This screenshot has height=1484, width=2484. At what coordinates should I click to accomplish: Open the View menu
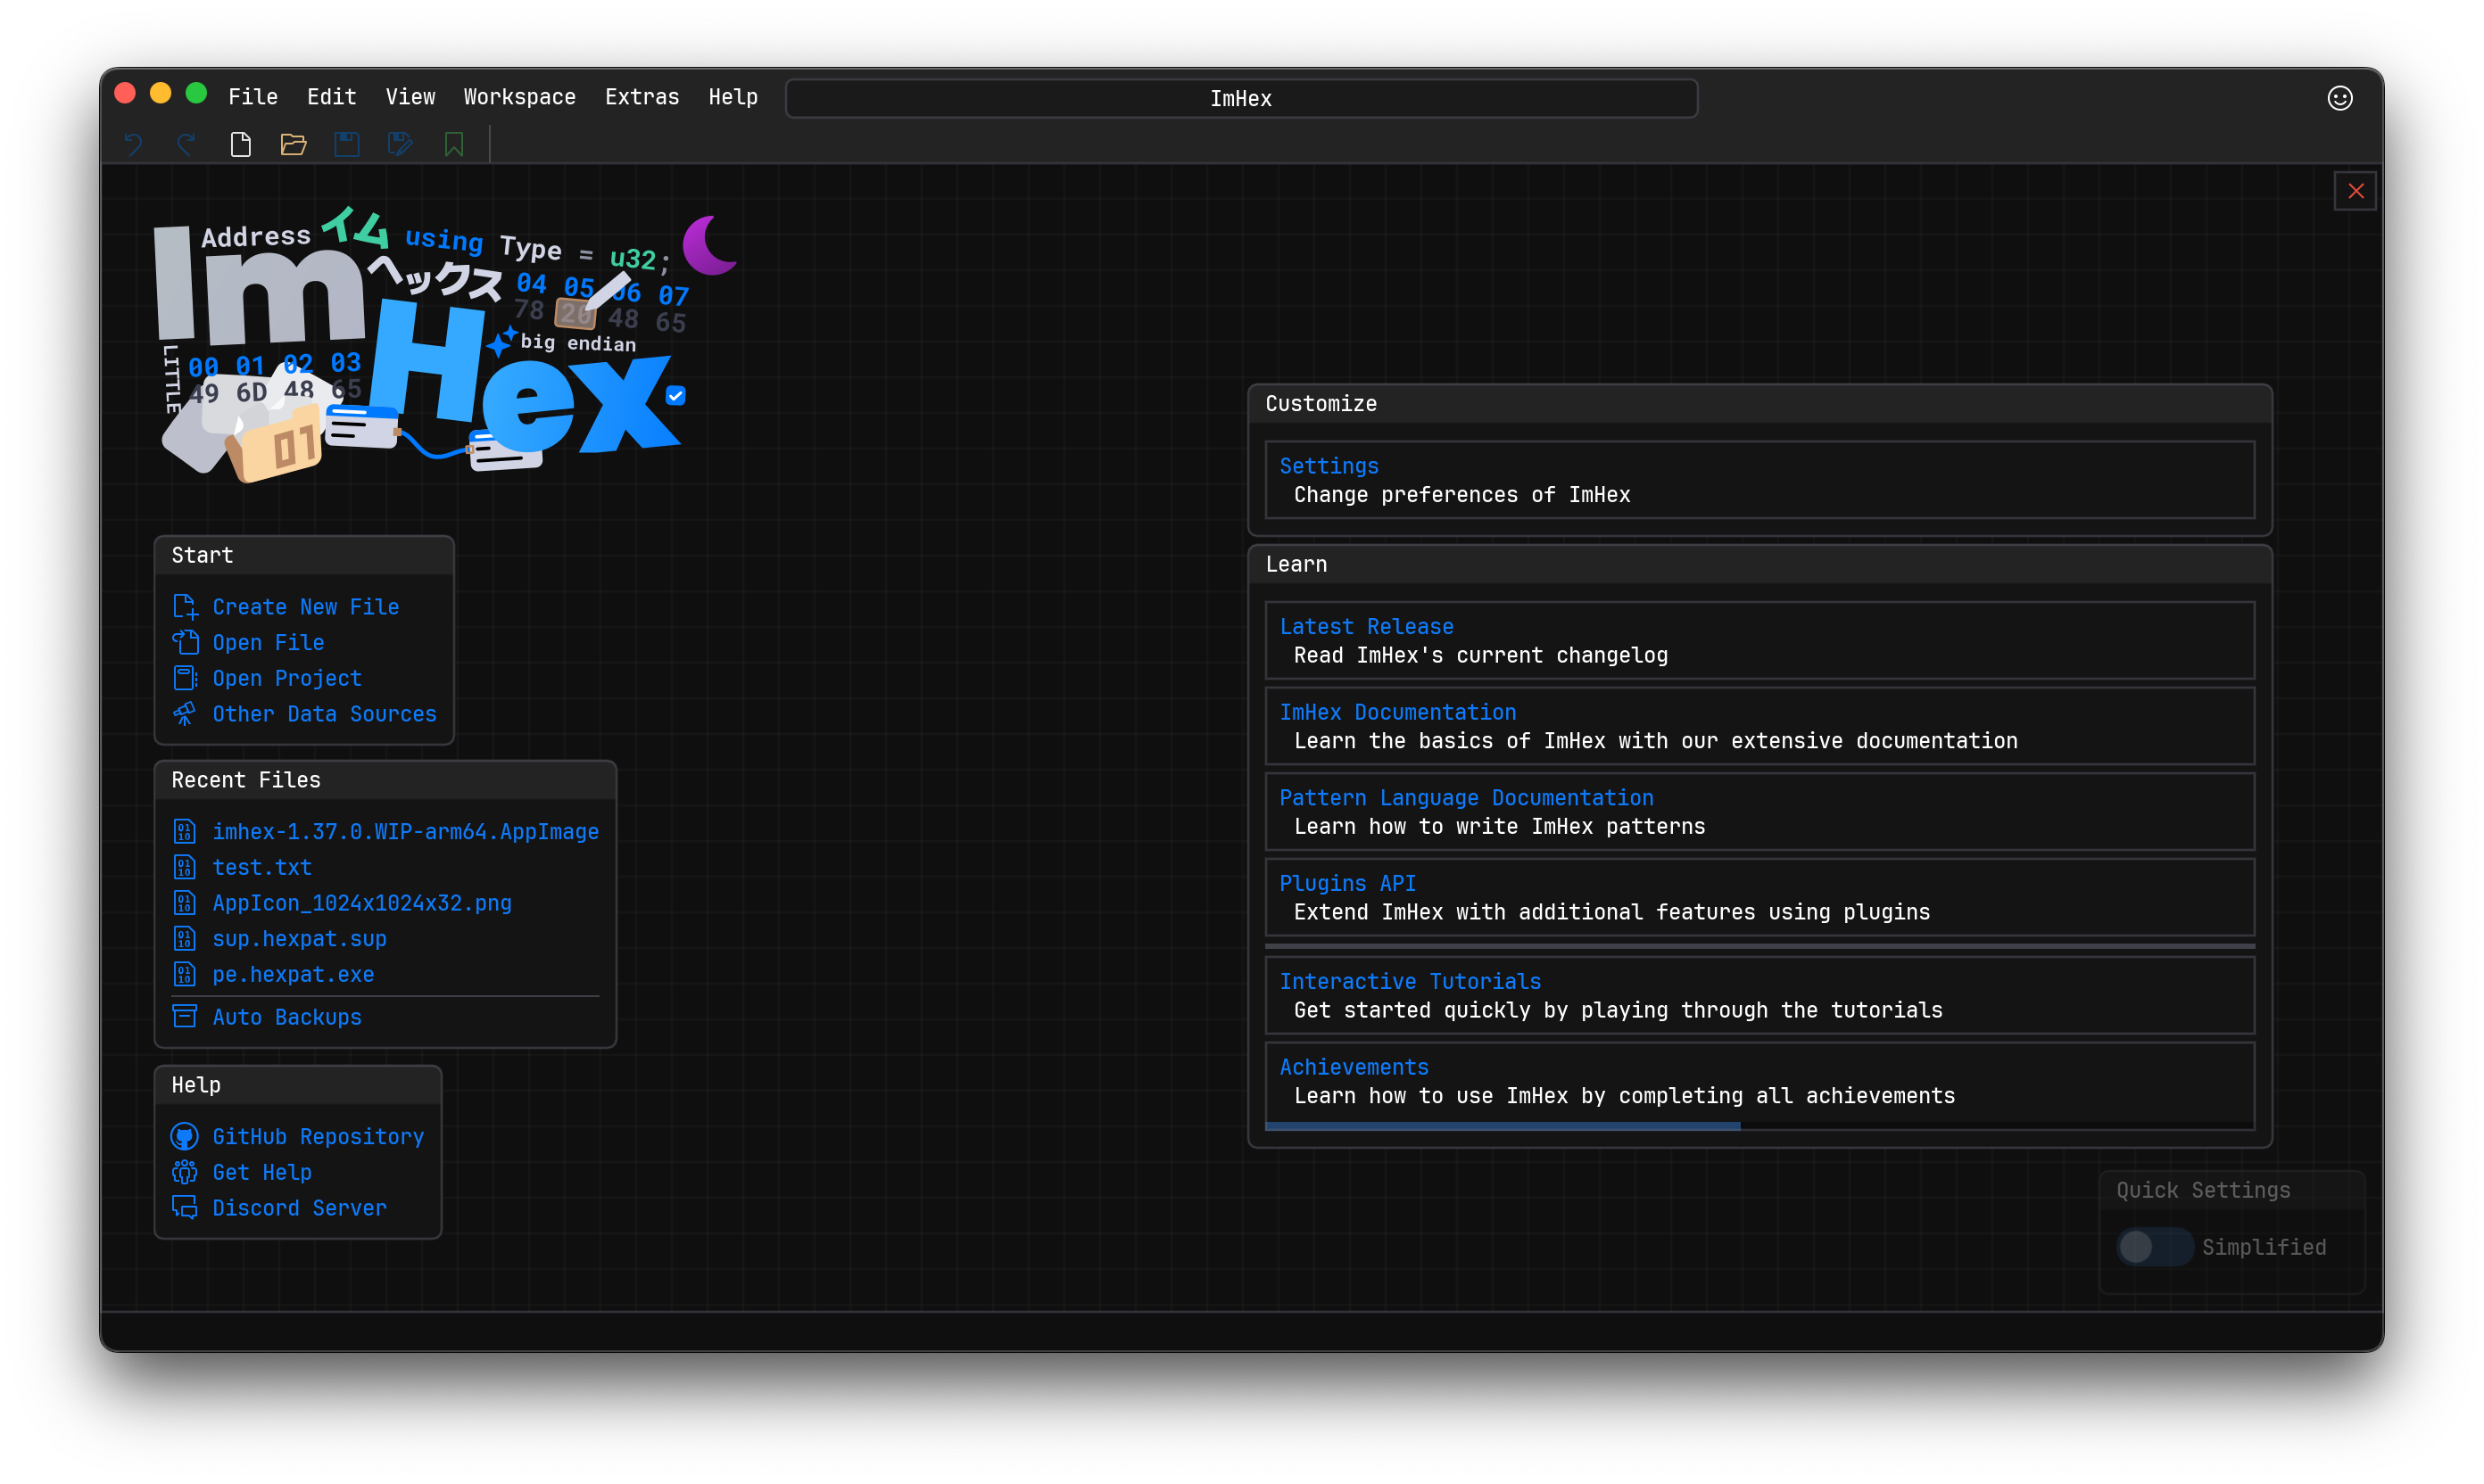[x=410, y=97]
